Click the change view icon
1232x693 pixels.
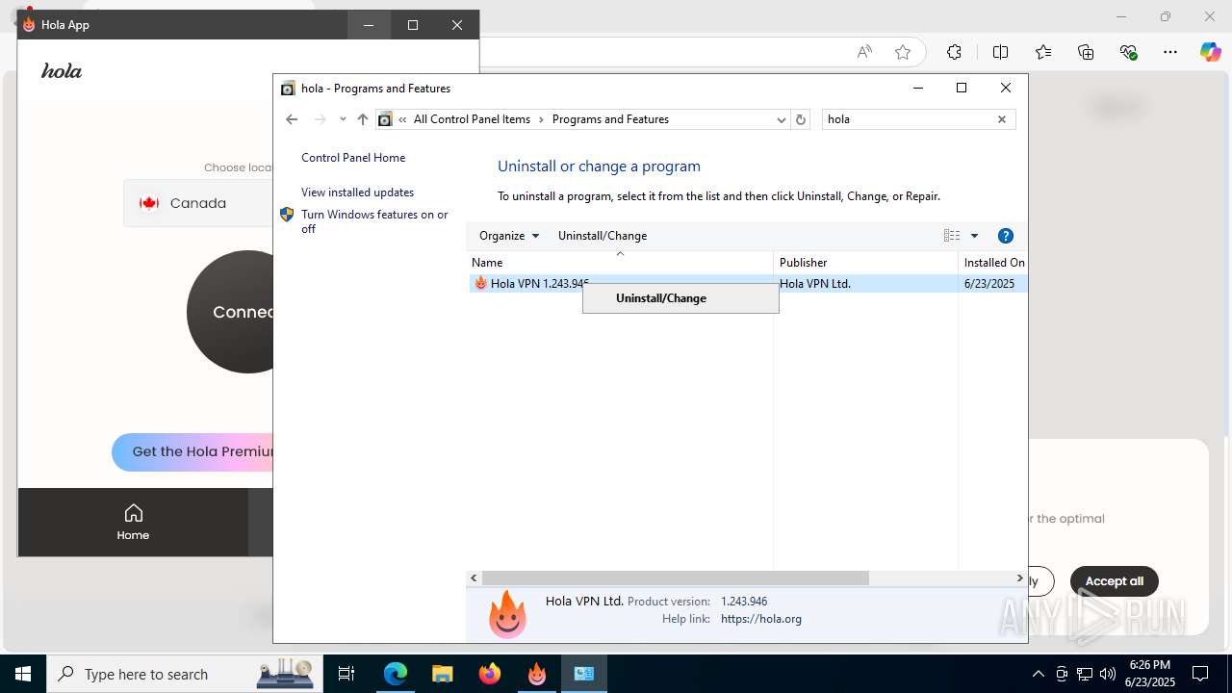coord(952,236)
